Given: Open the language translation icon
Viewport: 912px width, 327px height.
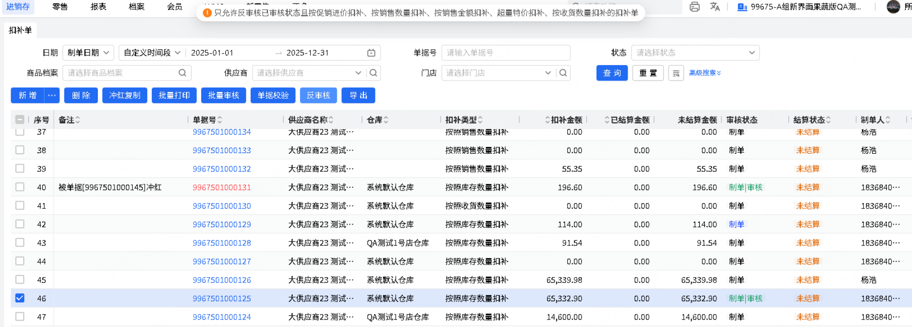Looking at the screenshot, I should pyautogui.click(x=715, y=7).
